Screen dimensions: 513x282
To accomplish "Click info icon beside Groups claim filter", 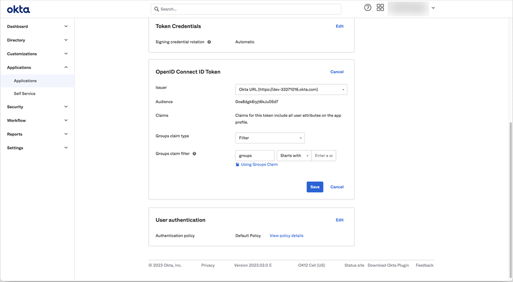I will coord(194,154).
